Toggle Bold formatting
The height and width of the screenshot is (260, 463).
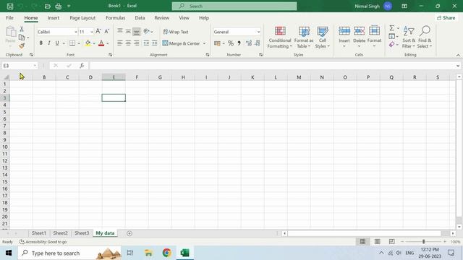pyautogui.click(x=41, y=43)
